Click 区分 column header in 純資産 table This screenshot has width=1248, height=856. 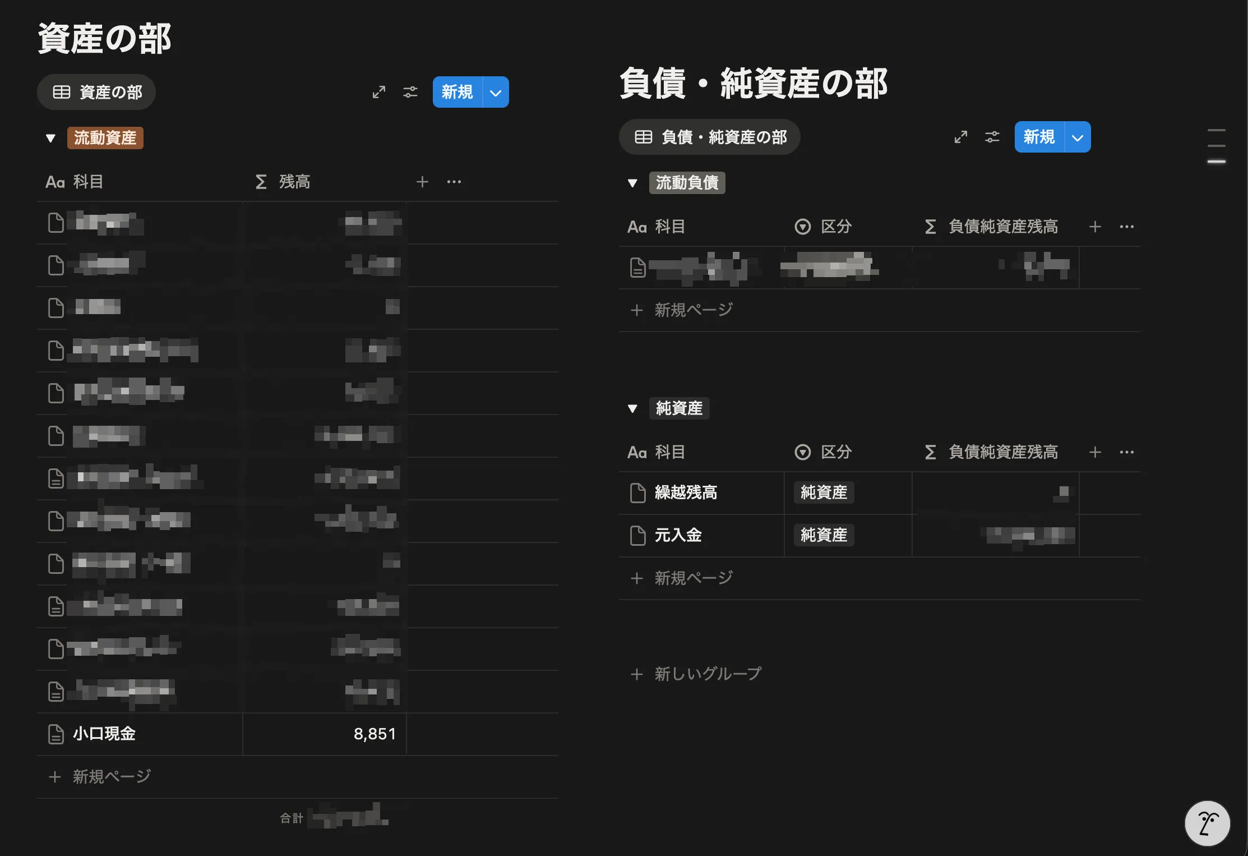[823, 452]
